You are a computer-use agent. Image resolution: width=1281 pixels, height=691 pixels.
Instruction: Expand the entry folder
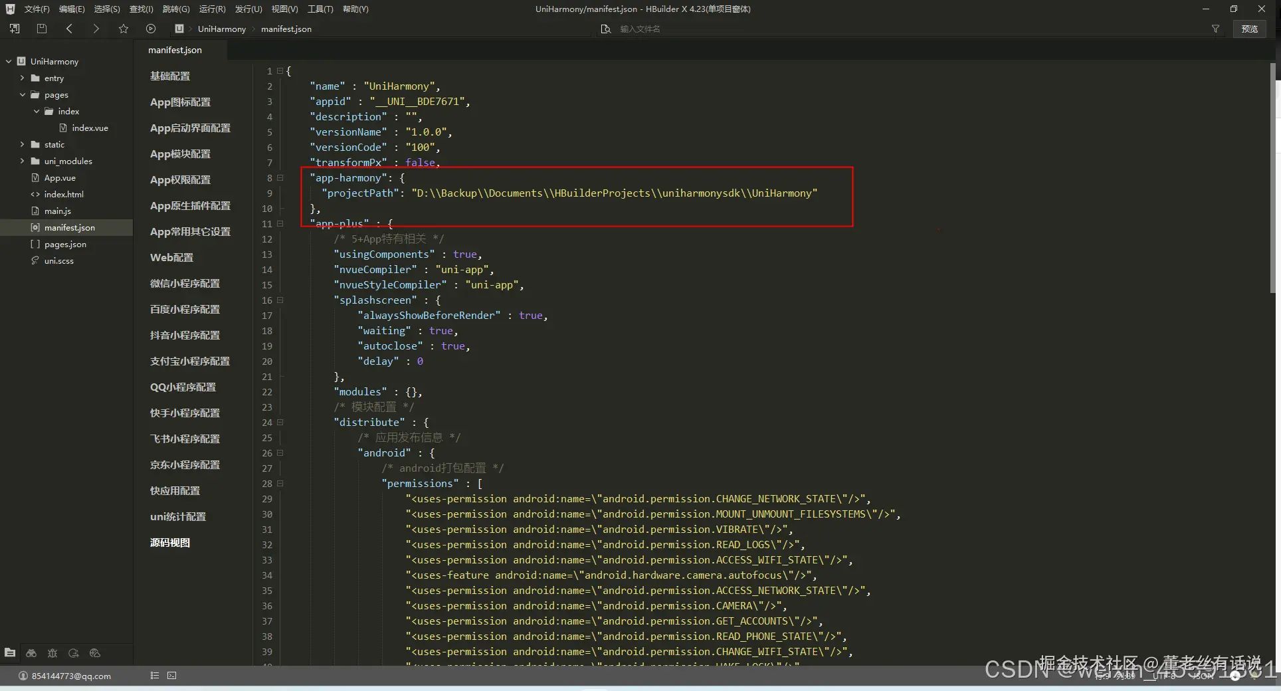22,78
